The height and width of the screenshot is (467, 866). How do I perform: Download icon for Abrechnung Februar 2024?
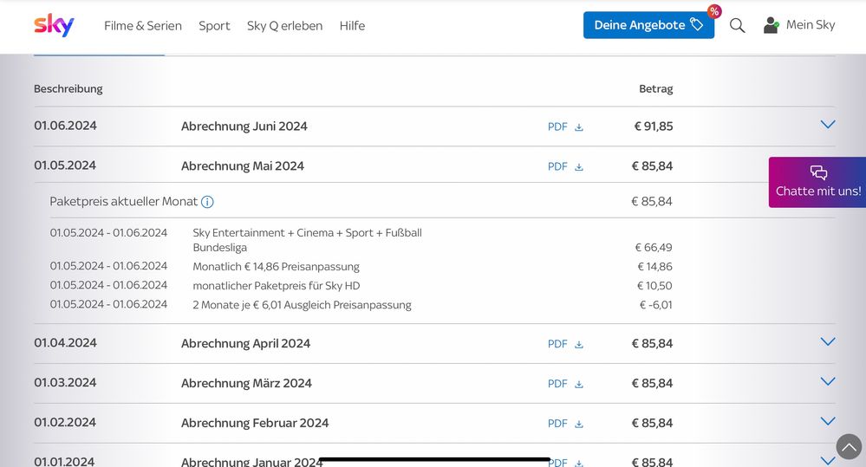coord(579,424)
